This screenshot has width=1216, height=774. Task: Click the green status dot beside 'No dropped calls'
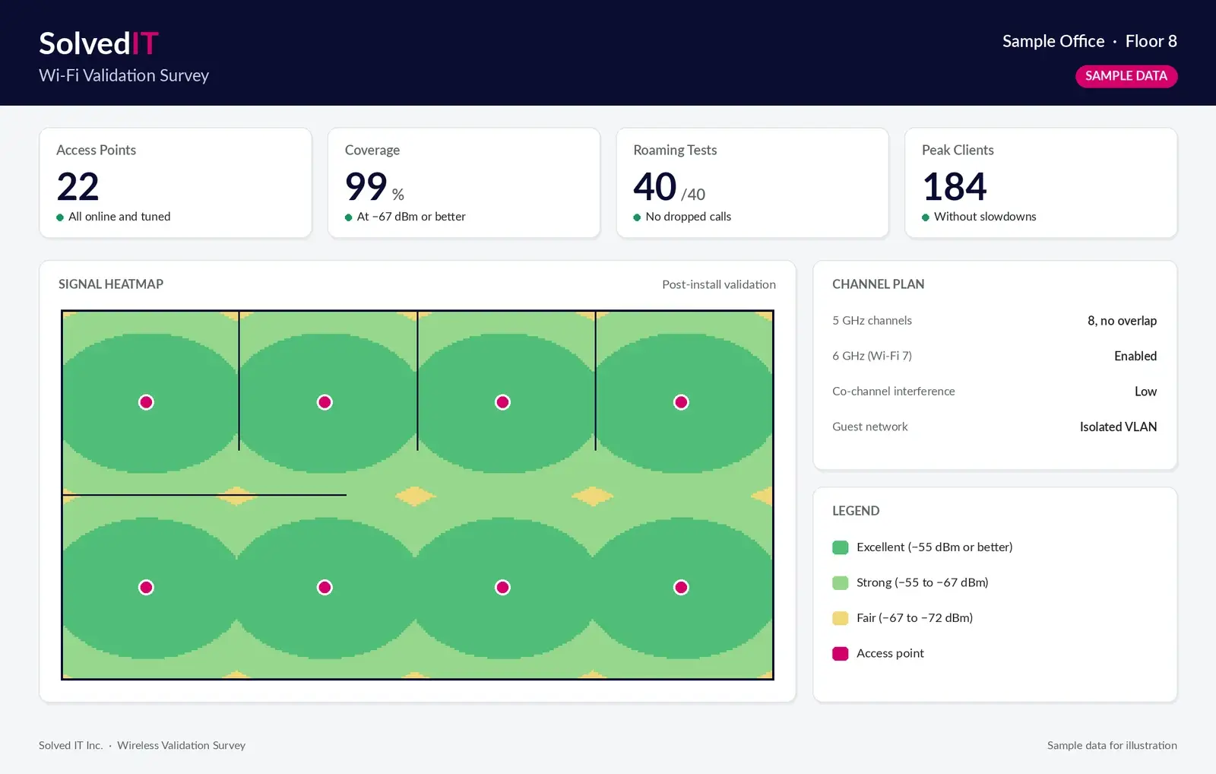coord(637,217)
